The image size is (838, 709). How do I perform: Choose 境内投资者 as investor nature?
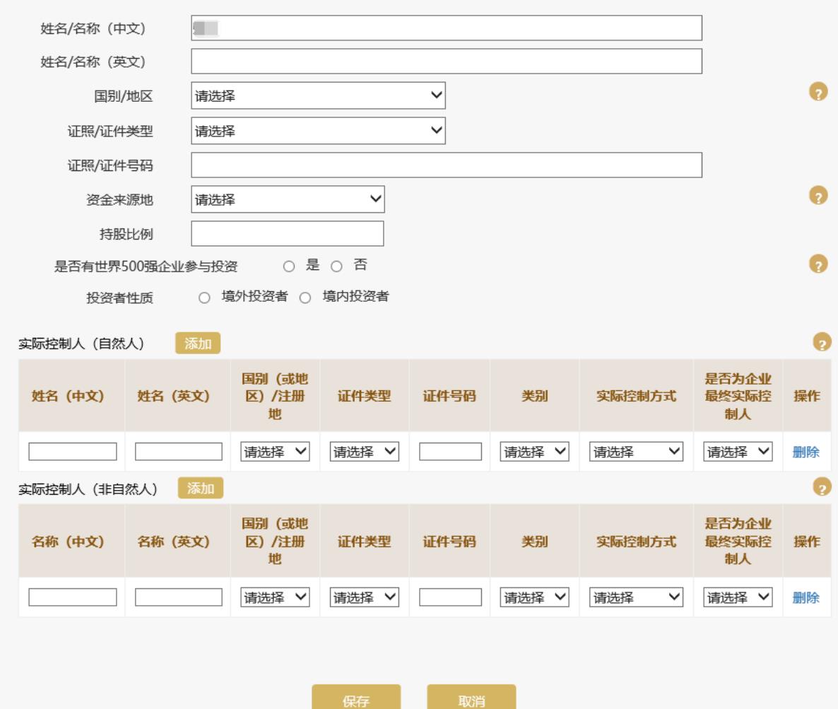(305, 298)
